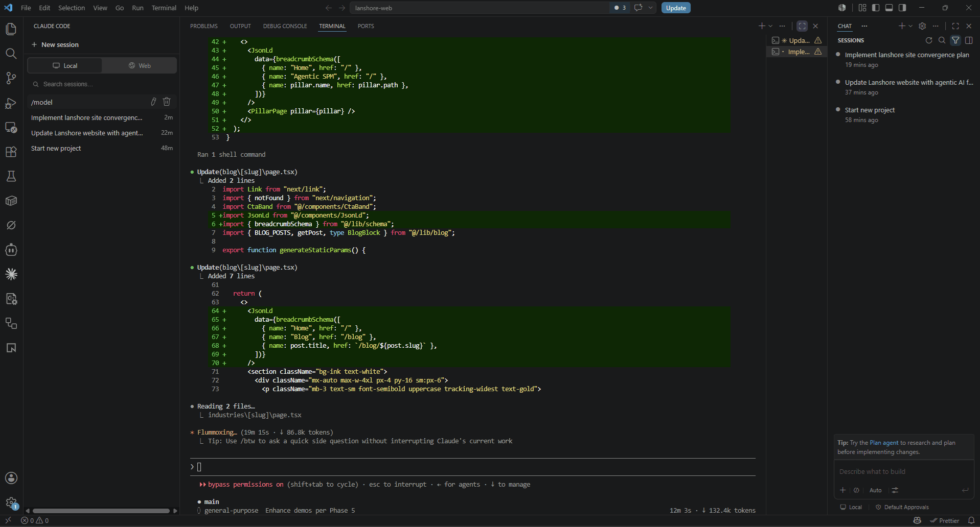The width and height of the screenshot is (980, 527).
Task: Toggle maximized terminal panel size
Action: tap(802, 26)
